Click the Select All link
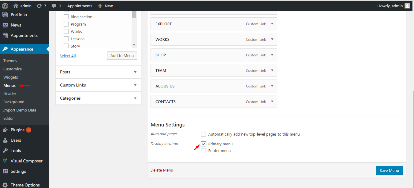The image size is (414, 188). pos(68,56)
